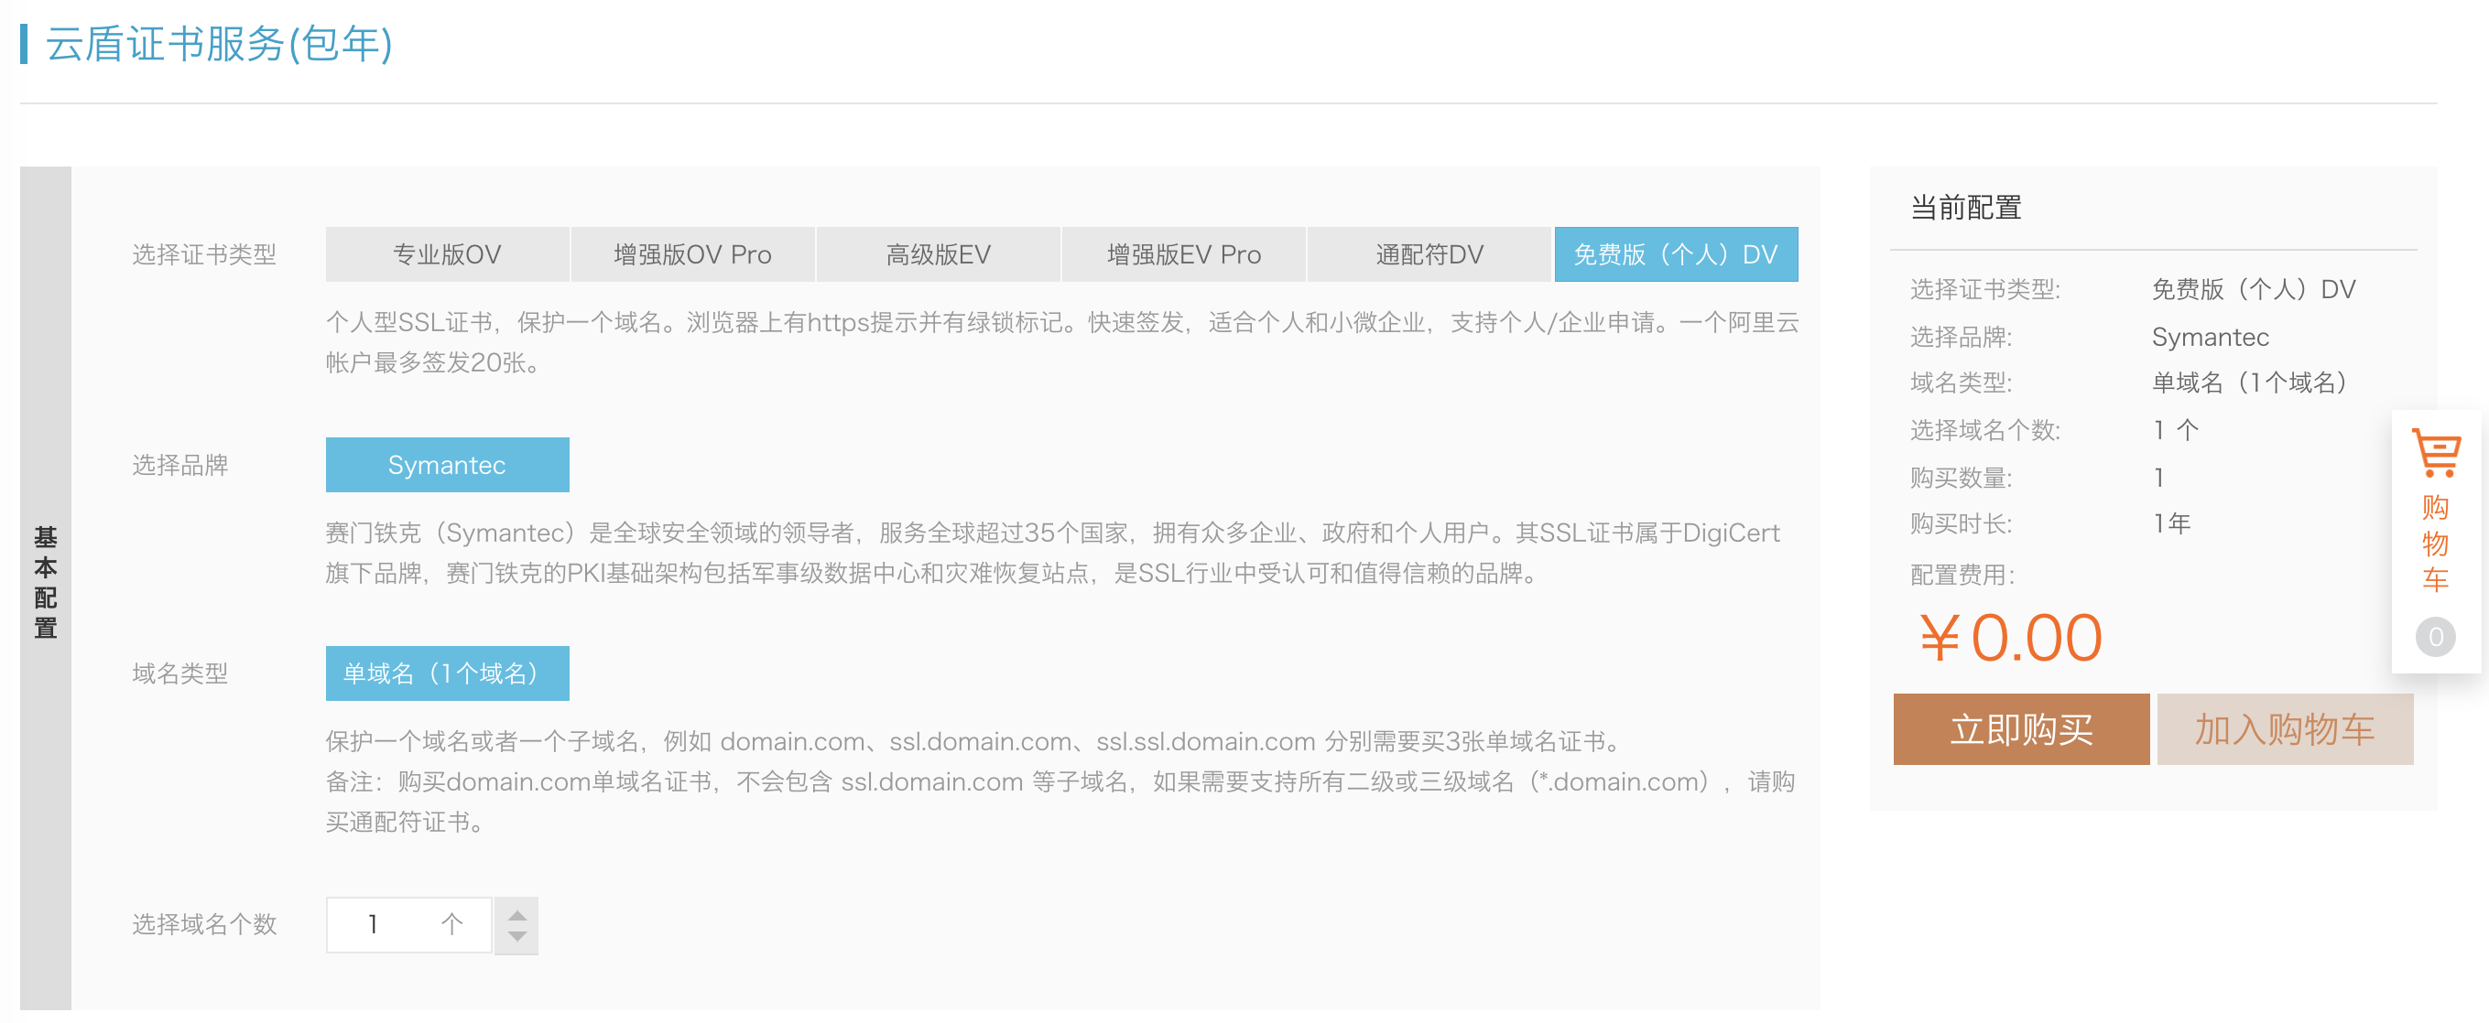
Task: Select 免费版（个人）DV certificate type
Action: tap(1676, 254)
